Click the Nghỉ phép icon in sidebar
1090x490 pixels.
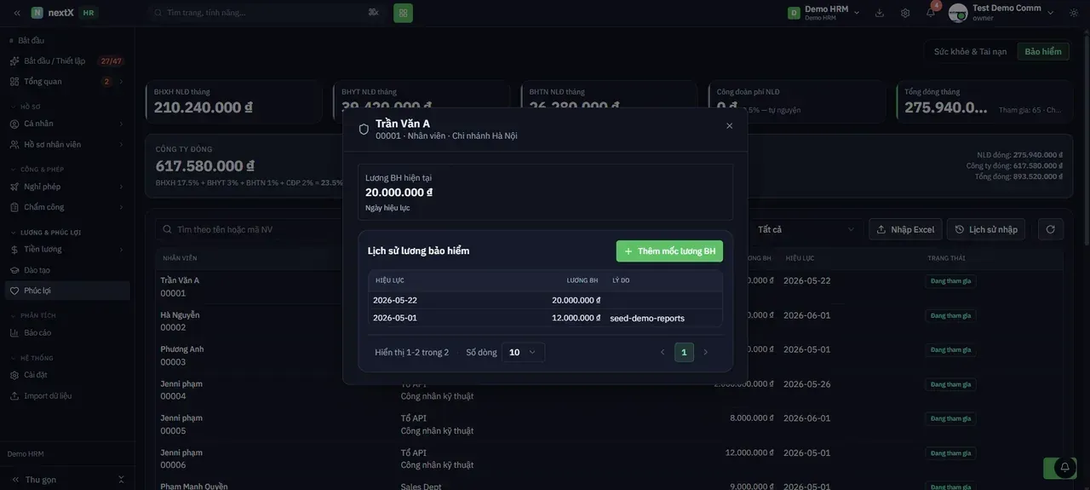point(14,187)
